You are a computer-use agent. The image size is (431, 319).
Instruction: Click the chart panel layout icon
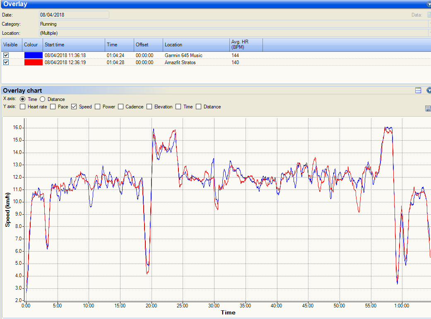[418, 90]
